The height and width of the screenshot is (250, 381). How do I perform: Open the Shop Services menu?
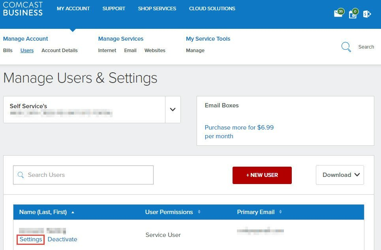pyautogui.click(x=157, y=9)
